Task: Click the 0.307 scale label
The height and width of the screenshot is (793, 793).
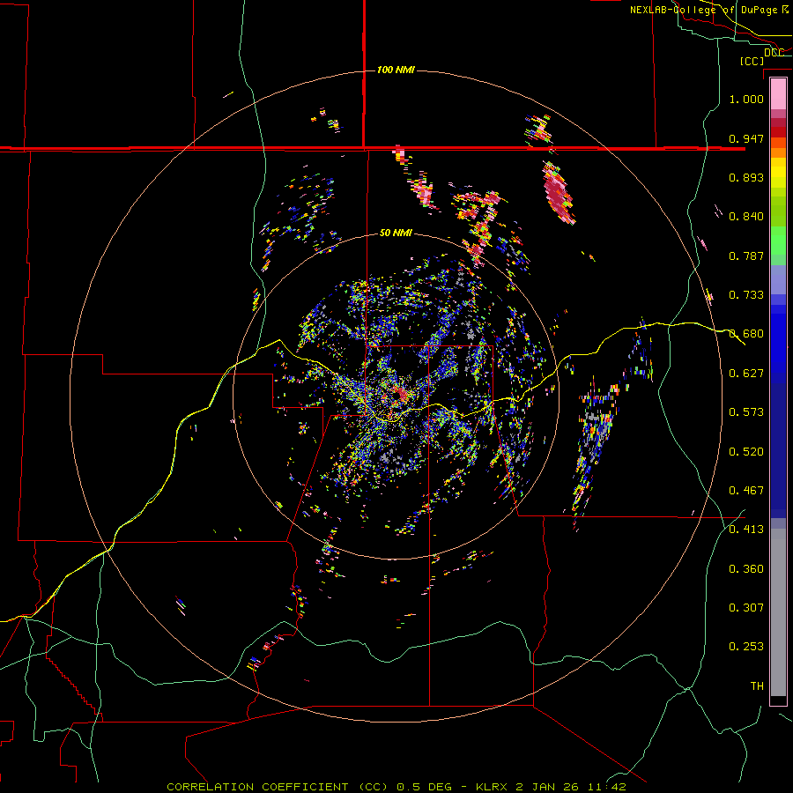Action: [746, 608]
